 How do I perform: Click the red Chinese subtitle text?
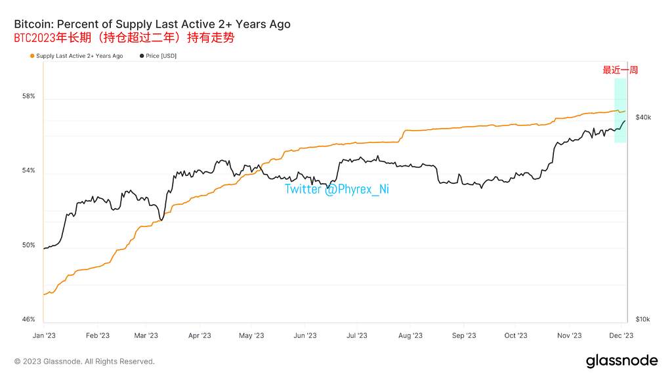[x=124, y=37]
